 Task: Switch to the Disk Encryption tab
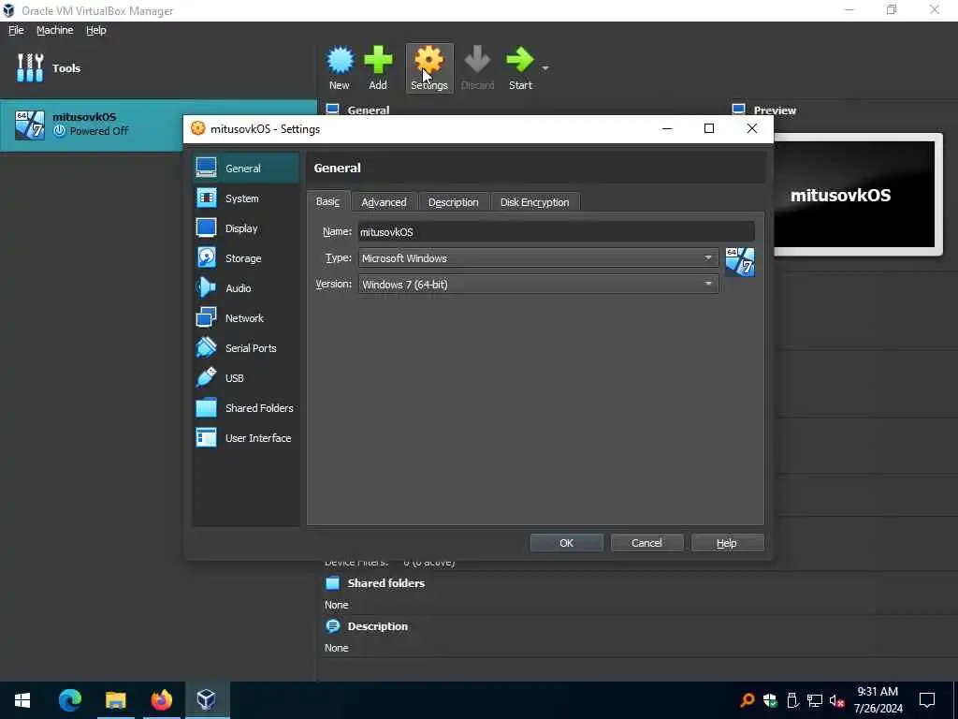(x=534, y=202)
